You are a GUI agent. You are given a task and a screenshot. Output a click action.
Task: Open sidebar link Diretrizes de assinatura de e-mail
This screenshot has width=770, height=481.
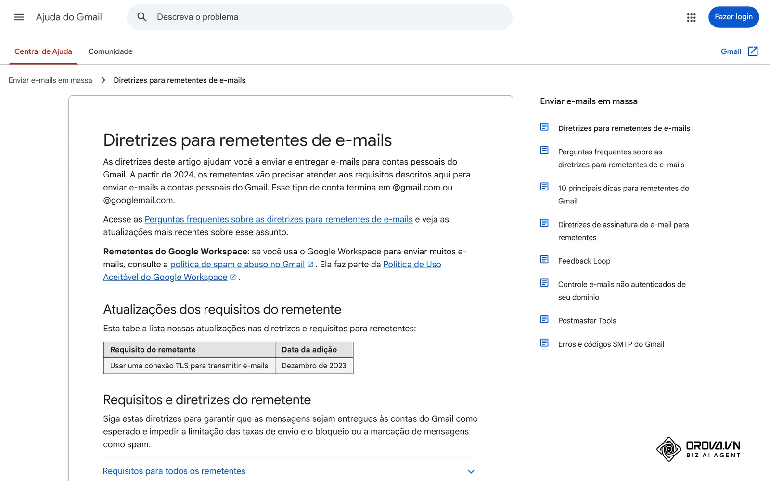[x=624, y=231]
